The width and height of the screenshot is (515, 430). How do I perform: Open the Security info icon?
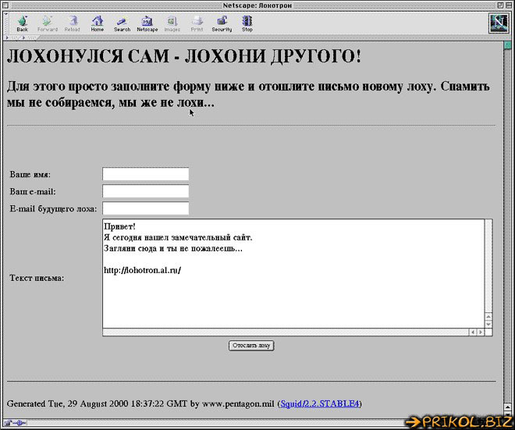pyautogui.click(x=222, y=23)
